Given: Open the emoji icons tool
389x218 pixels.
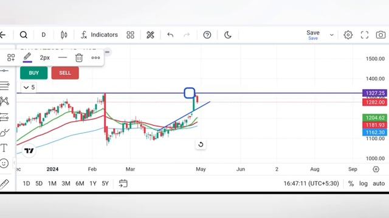Looking at the screenshot, I should (x=4, y=163).
